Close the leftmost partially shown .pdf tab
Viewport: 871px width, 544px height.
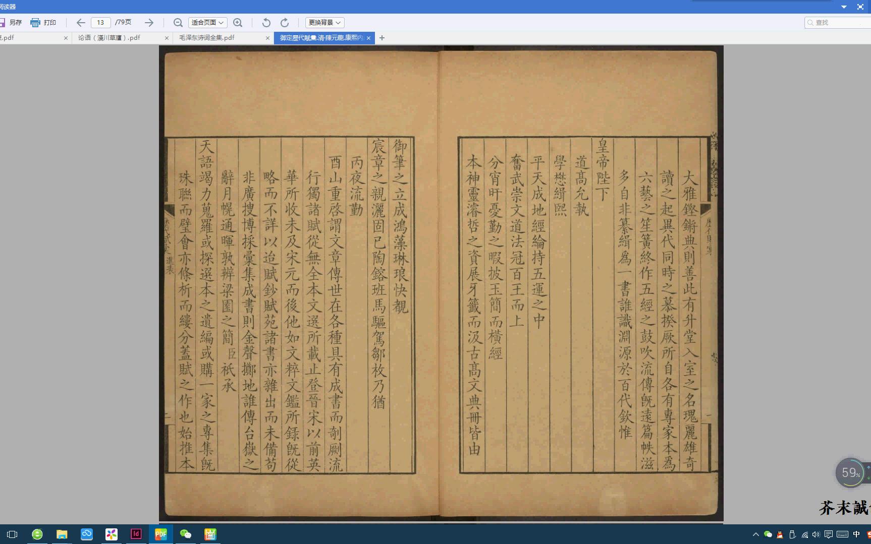(66, 38)
